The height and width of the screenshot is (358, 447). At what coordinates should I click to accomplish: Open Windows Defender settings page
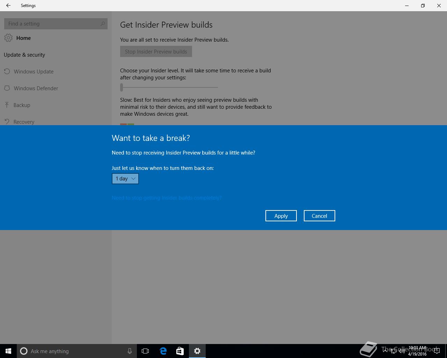36,88
